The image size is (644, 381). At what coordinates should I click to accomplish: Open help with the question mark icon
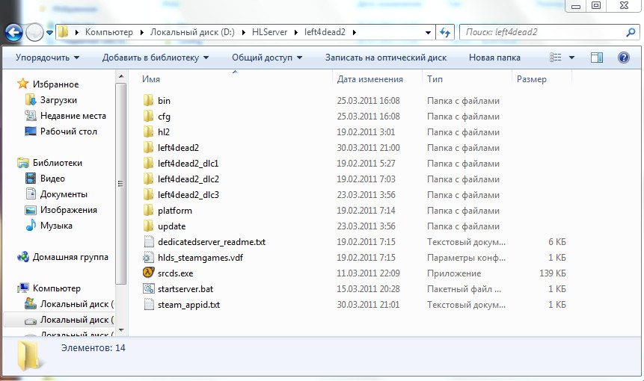(x=624, y=58)
